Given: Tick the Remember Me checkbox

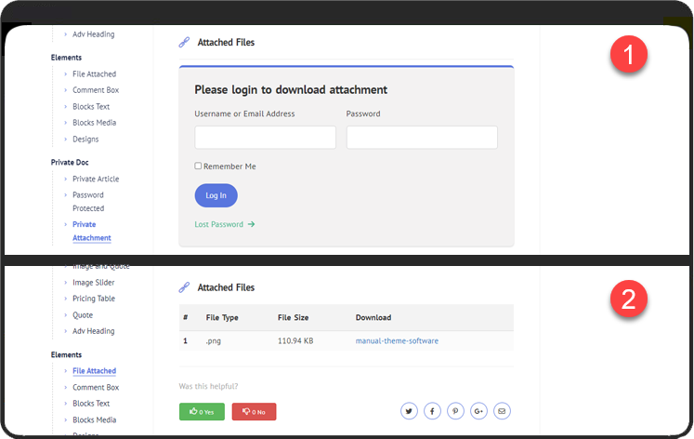Looking at the screenshot, I should [198, 166].
